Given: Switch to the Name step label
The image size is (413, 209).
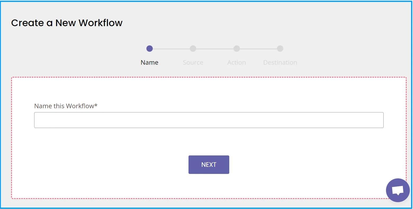Looking at the screenshot, I should (x=150, y=63).
